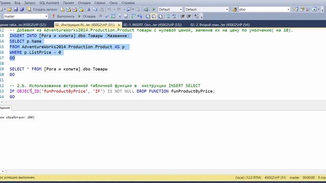Save the current query with the floppy icon

click(x=16, y=10)
